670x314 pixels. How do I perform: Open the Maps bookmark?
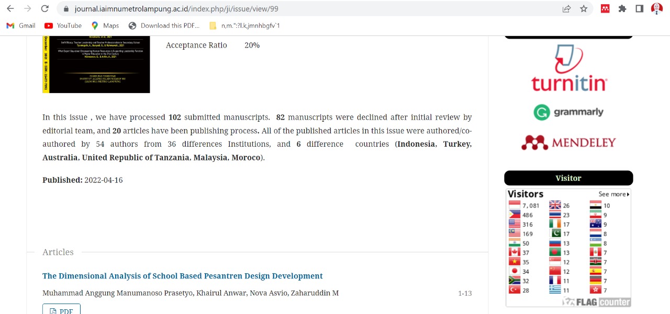(x=105, y=26)
